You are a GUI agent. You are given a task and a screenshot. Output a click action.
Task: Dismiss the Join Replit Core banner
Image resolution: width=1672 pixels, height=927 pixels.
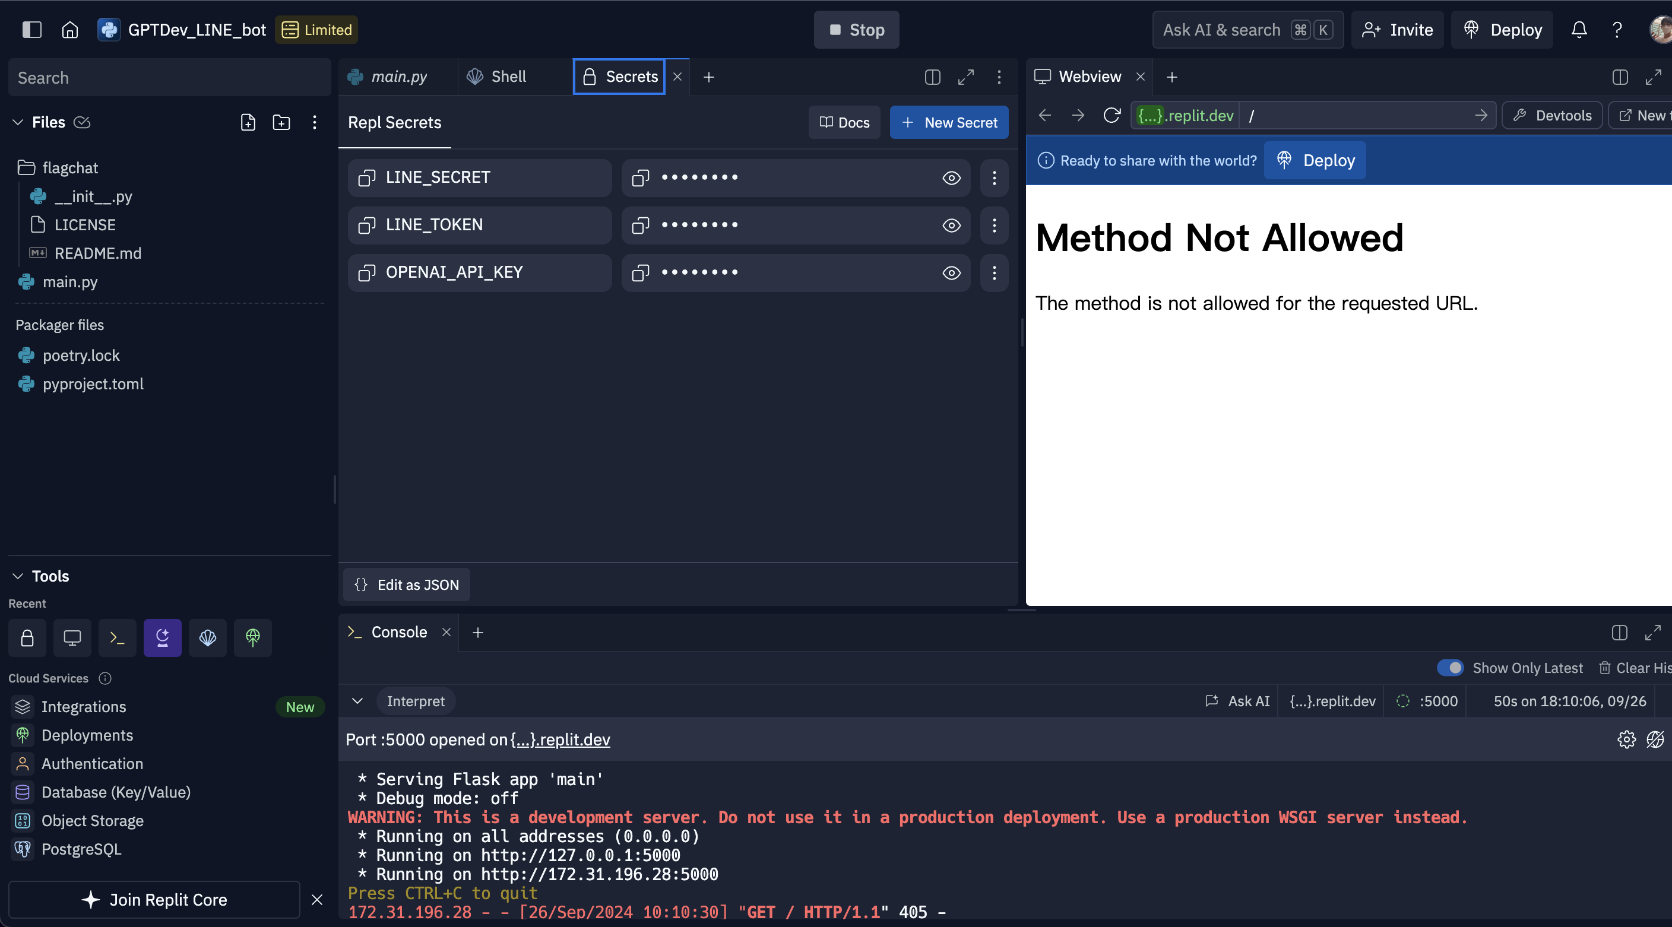coord(316,900)
